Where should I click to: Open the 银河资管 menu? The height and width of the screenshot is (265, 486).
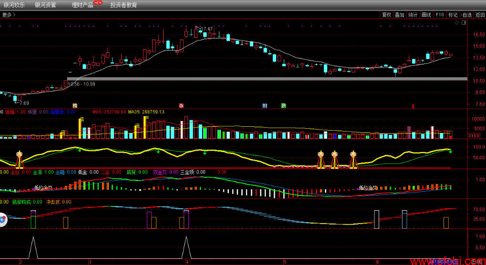(46, 5)
